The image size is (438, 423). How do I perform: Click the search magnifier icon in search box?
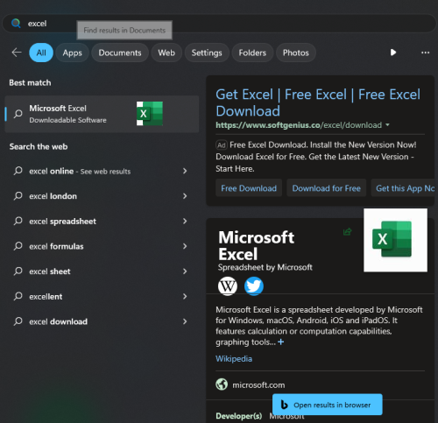click(x=16, y=23)
